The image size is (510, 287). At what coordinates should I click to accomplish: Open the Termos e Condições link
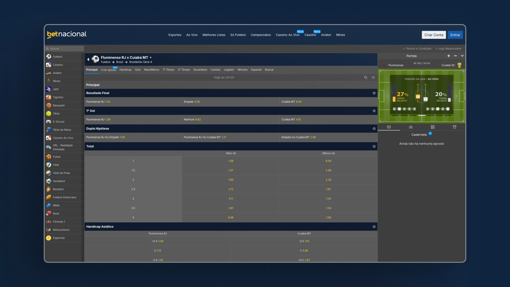[418, 49]
